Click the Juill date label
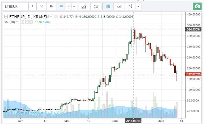The height and width of the screenshot is (124, 204). point(161,121)
